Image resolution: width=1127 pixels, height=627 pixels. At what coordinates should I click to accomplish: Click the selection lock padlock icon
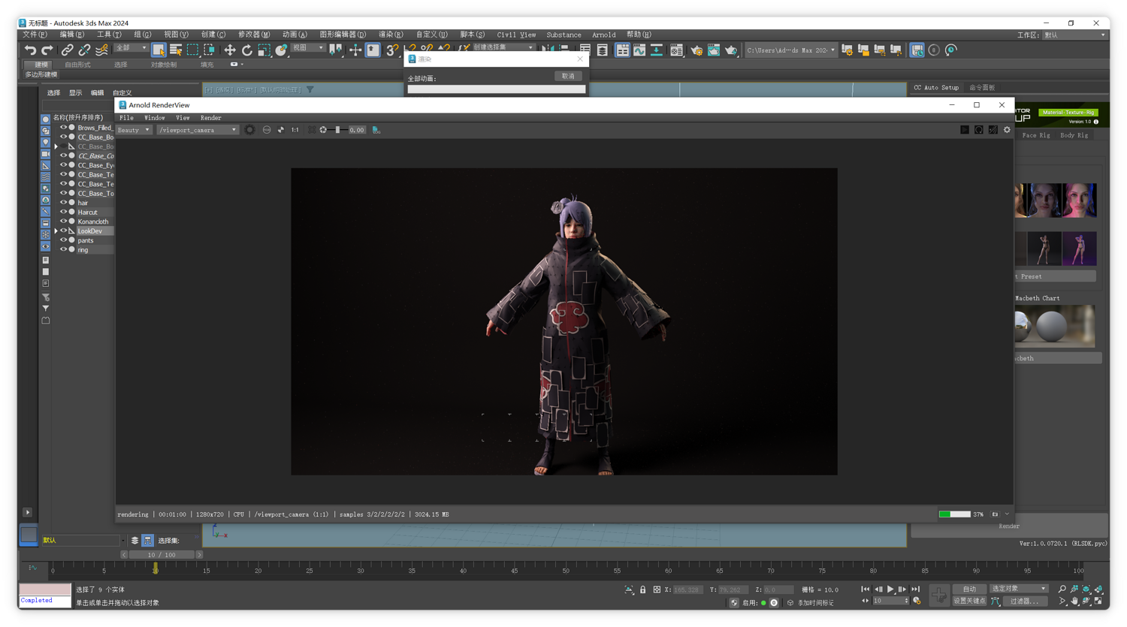tap(642, 590)
